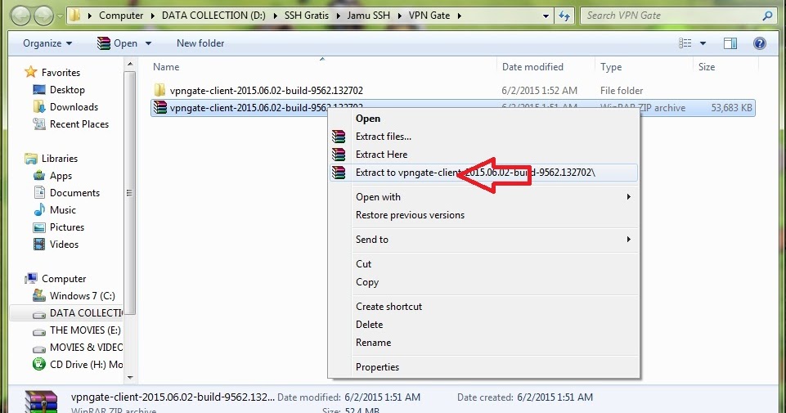Click the Documents library icon
This screenshot has width=786, height=413.
(x=39, y=192)
